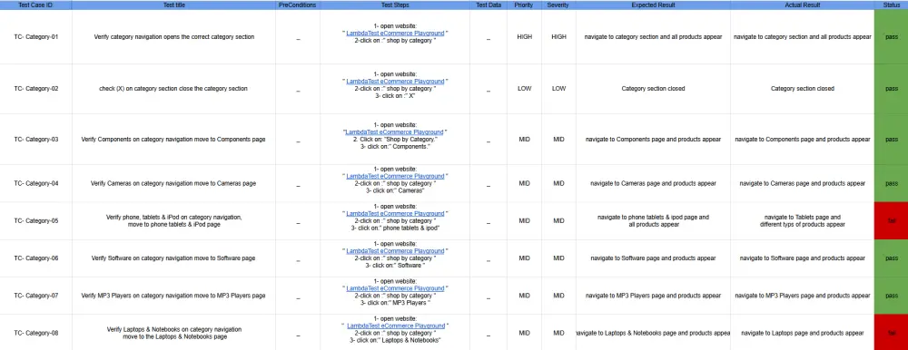Click actual result 'navigate to Cameras page and products appear'
Image resolution: width=908 pixels, height=350 pixels.
click(x=802, y=183)
